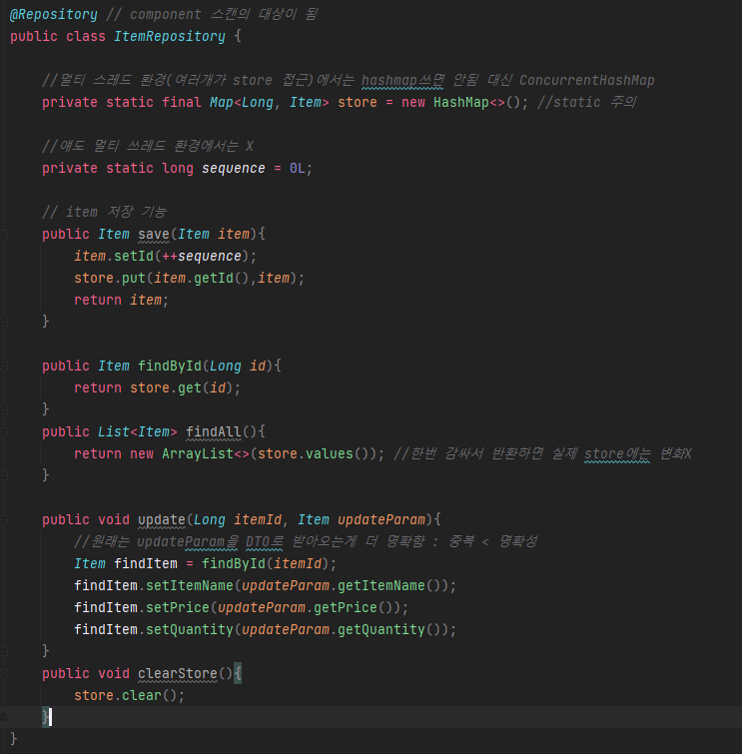Click fold end marker at clearStore's closing brace
Screen dimensions: 742x754
[x=5, y=717]
